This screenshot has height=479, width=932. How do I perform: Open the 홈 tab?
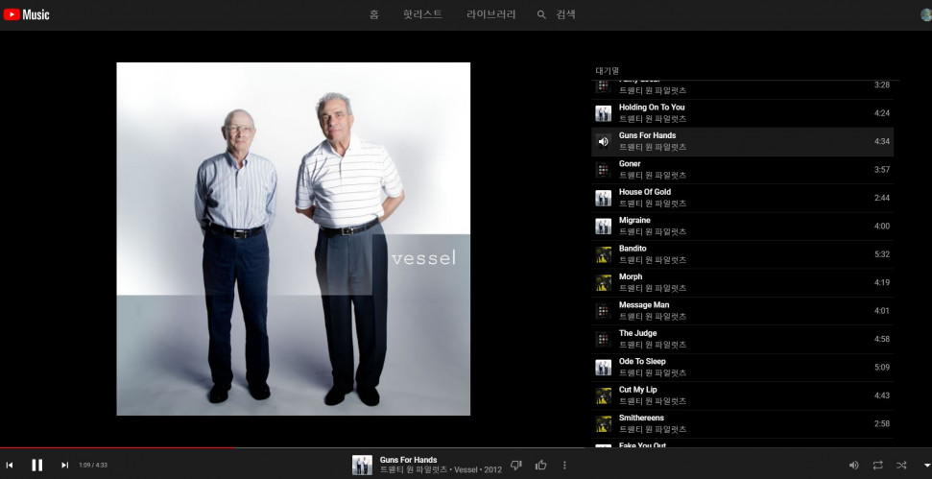[374, 14]
